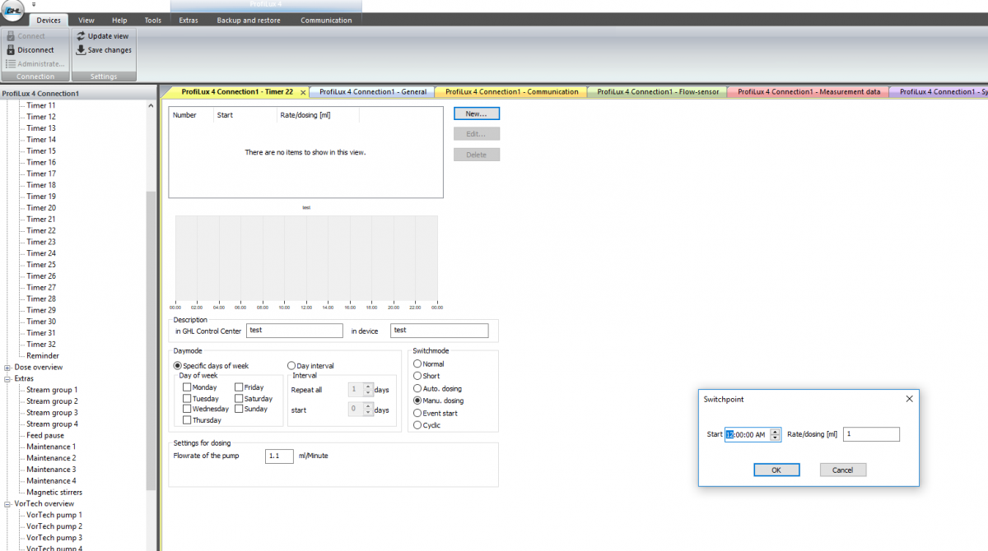Click the Repeat all days spinner
This screenshot has height=551, width=988.
click(368, 390)
